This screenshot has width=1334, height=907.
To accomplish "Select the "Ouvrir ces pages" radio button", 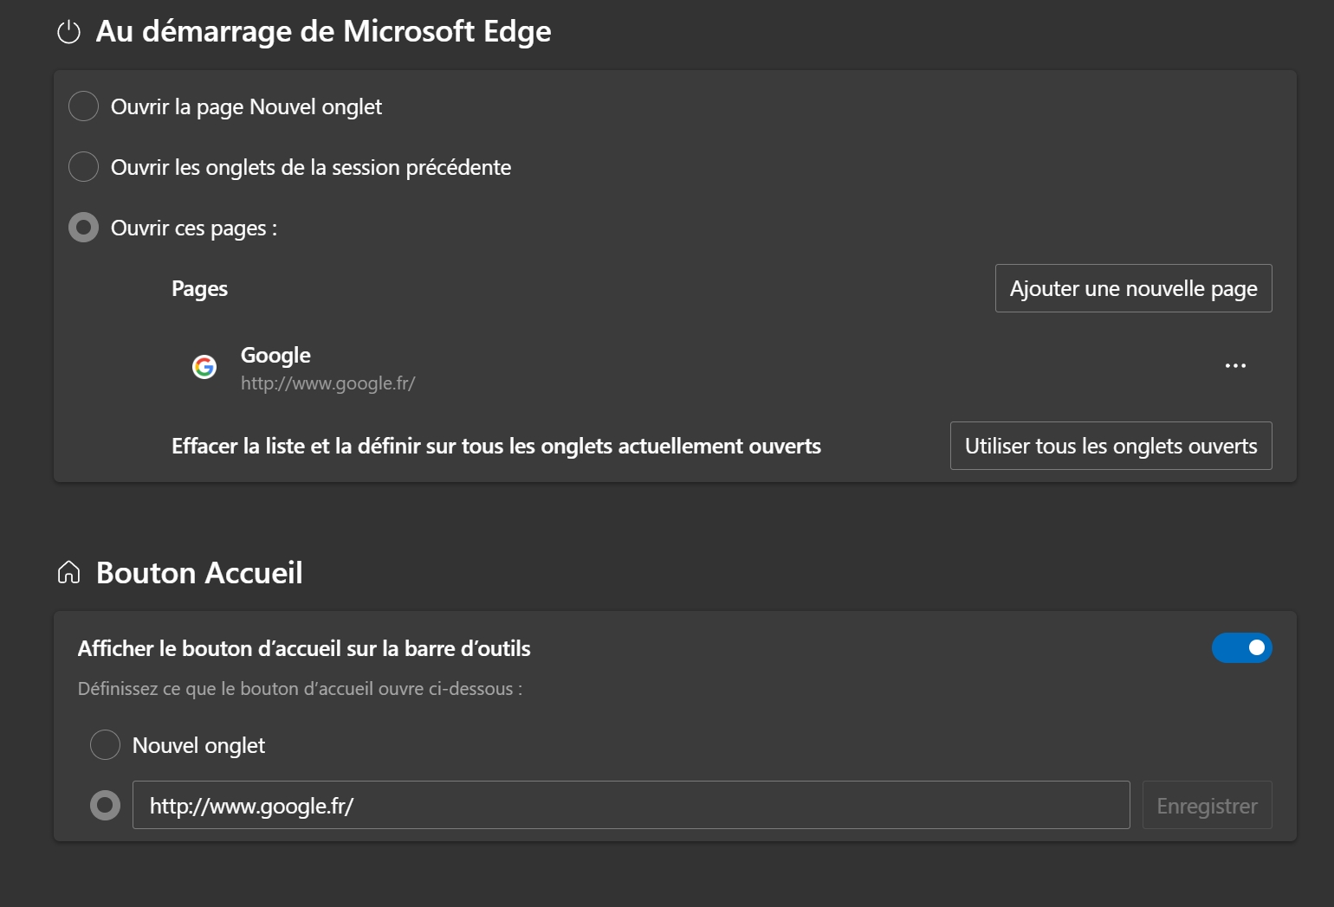I will pos(83,228).
